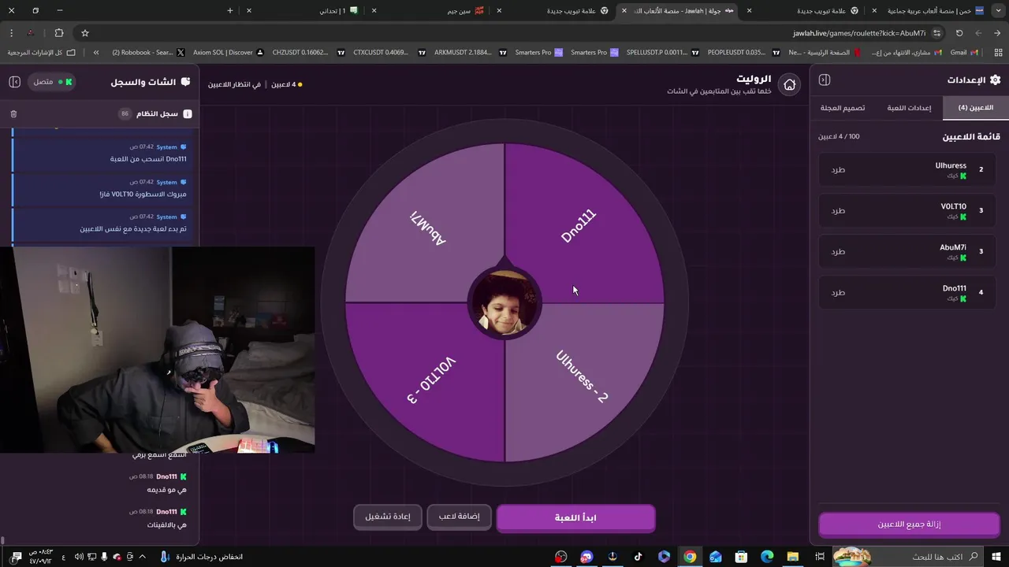
Task: Kick VOLT10 with the طرد button
Action: 838,210
